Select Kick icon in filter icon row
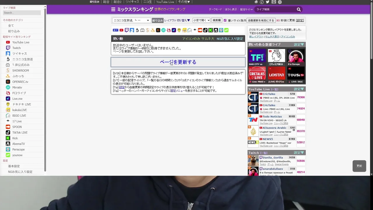373x210 pixels. click(210, 30)
